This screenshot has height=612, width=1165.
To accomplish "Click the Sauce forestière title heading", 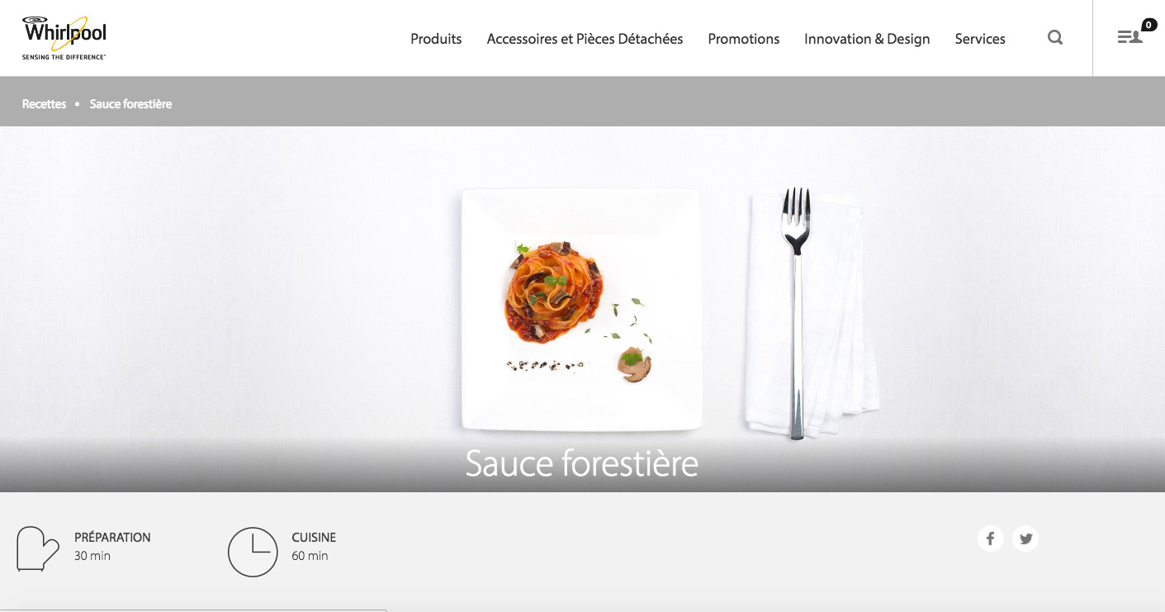I will pos(582,463).
